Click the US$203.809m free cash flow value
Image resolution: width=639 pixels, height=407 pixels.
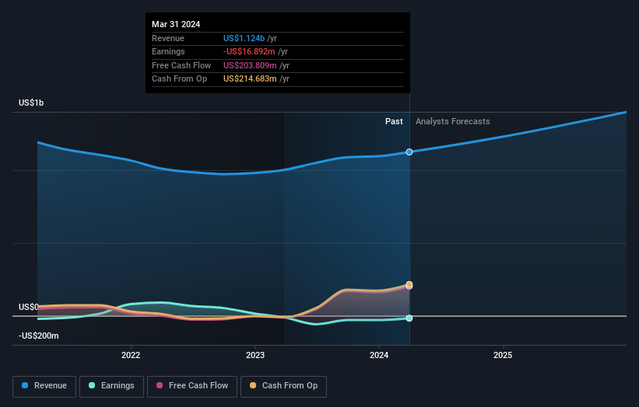tap(250, 65)
